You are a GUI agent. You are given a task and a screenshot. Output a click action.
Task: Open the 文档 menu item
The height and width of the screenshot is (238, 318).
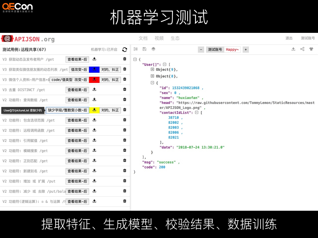pos(143,38)
